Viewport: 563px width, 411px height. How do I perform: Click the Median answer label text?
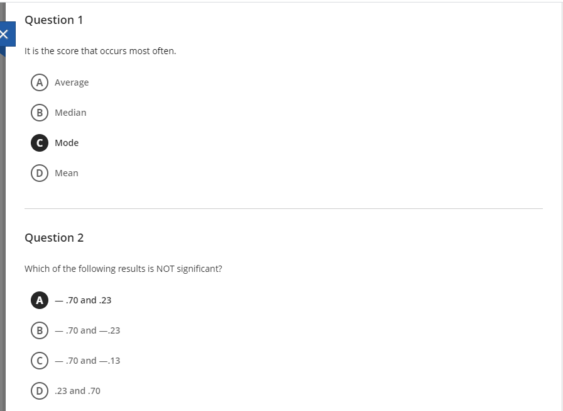coord(70,112)
